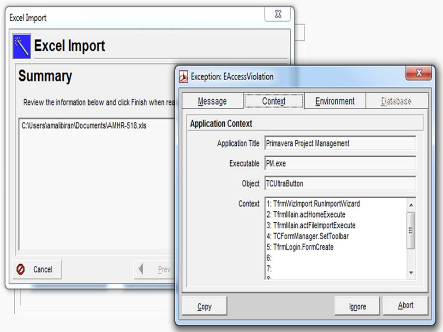Click Ignore in the exception dialog

tap(357, 306)
